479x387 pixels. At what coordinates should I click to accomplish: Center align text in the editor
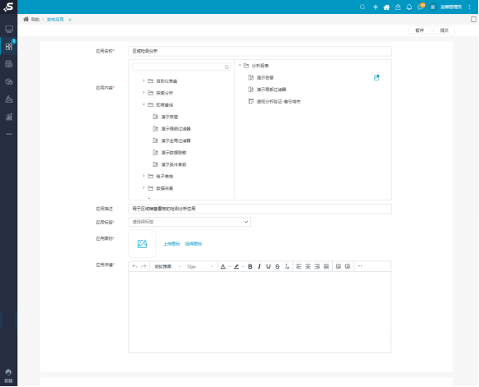(308, 266)
